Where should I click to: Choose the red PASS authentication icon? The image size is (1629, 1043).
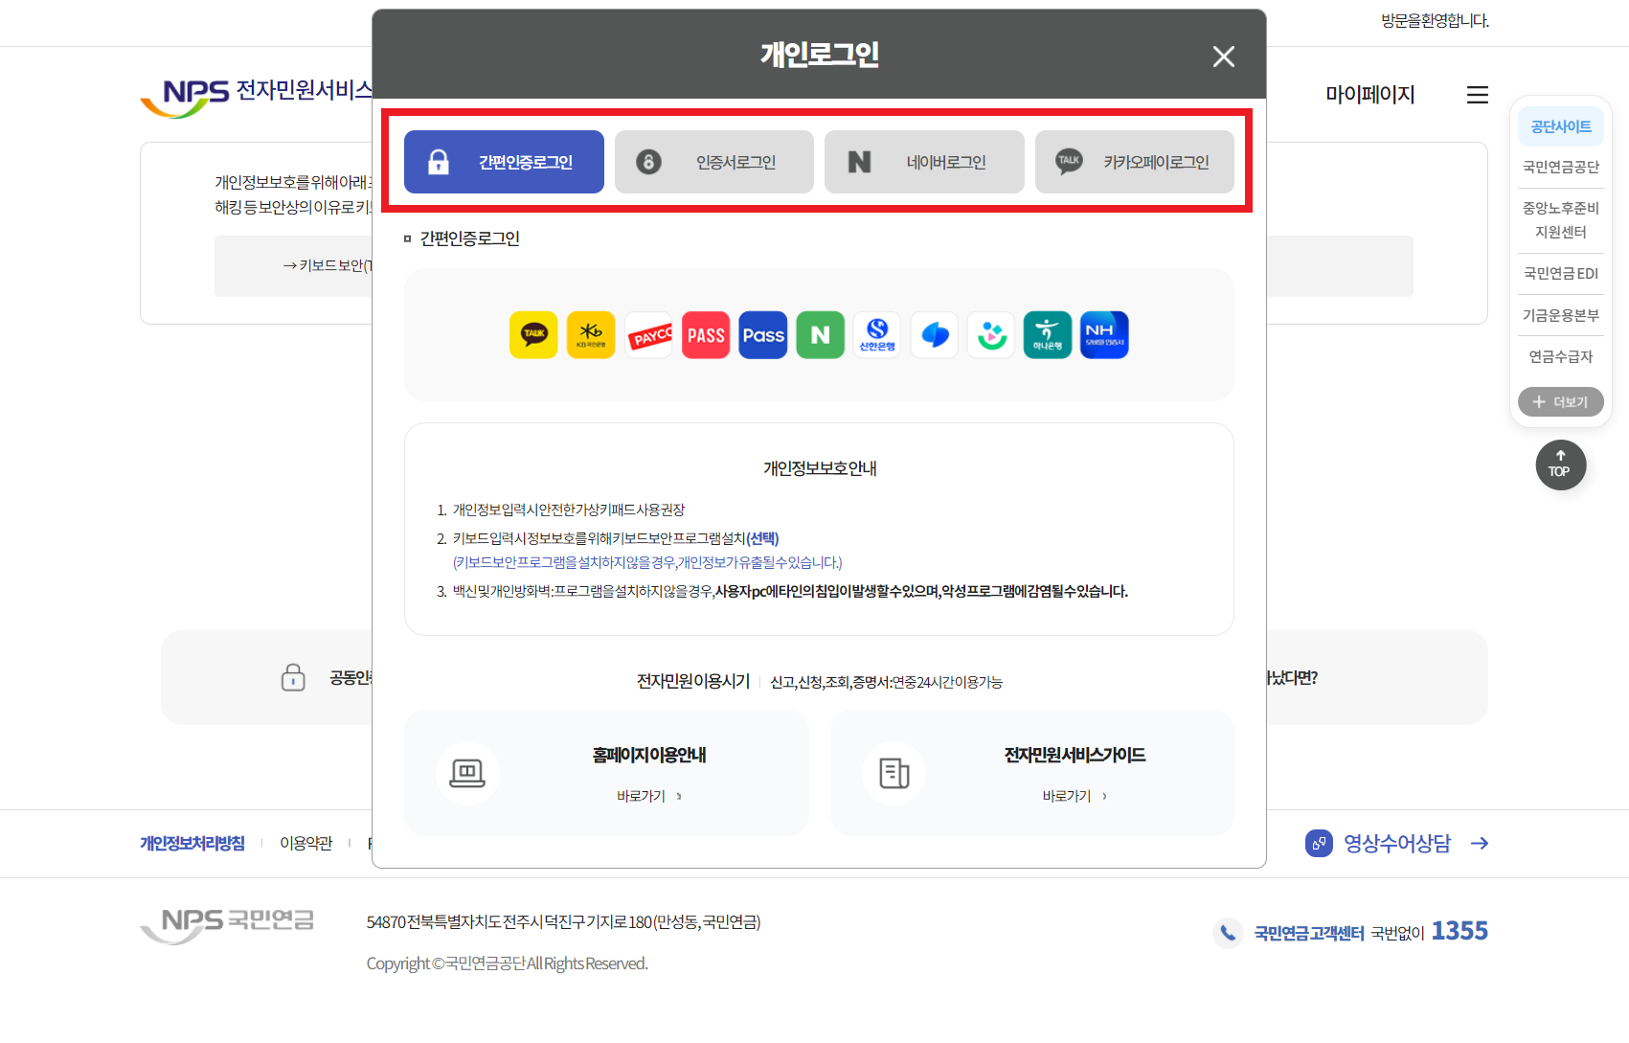pyautogui.click(x=706, y=335)
